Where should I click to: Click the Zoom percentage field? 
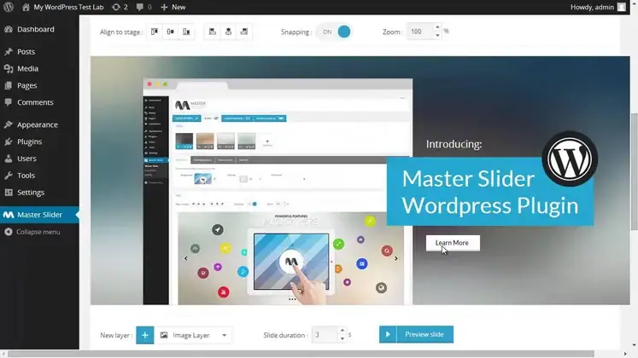tap(419, 32)
